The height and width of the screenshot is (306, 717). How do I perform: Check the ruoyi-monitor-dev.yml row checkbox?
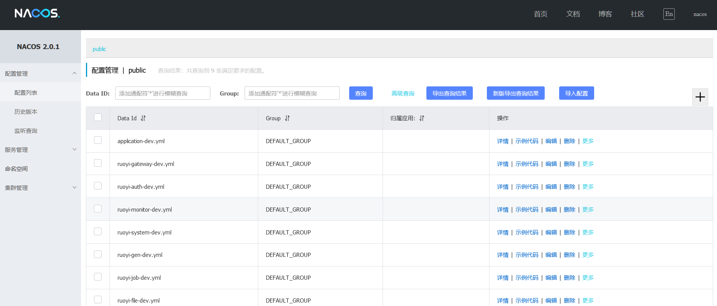point(98,209)
